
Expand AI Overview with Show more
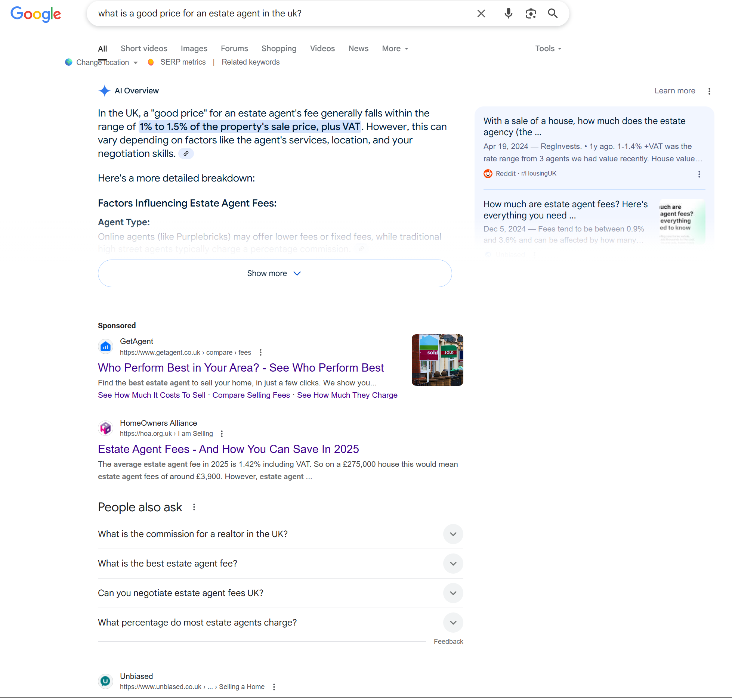(x=275, y=273)
